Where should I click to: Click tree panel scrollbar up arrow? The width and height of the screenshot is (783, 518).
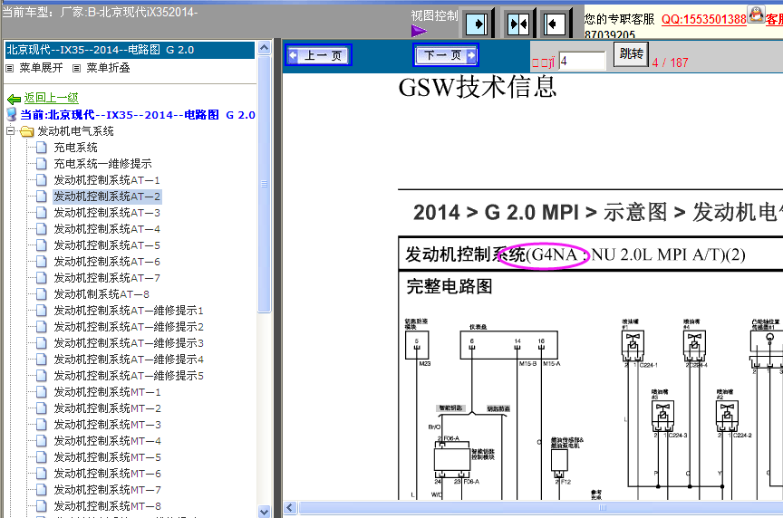264,48
